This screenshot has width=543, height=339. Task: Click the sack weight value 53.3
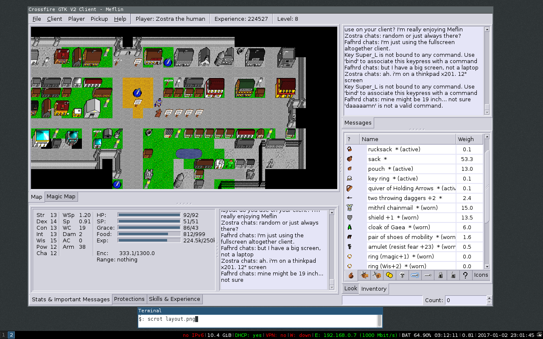pos(467,159)
